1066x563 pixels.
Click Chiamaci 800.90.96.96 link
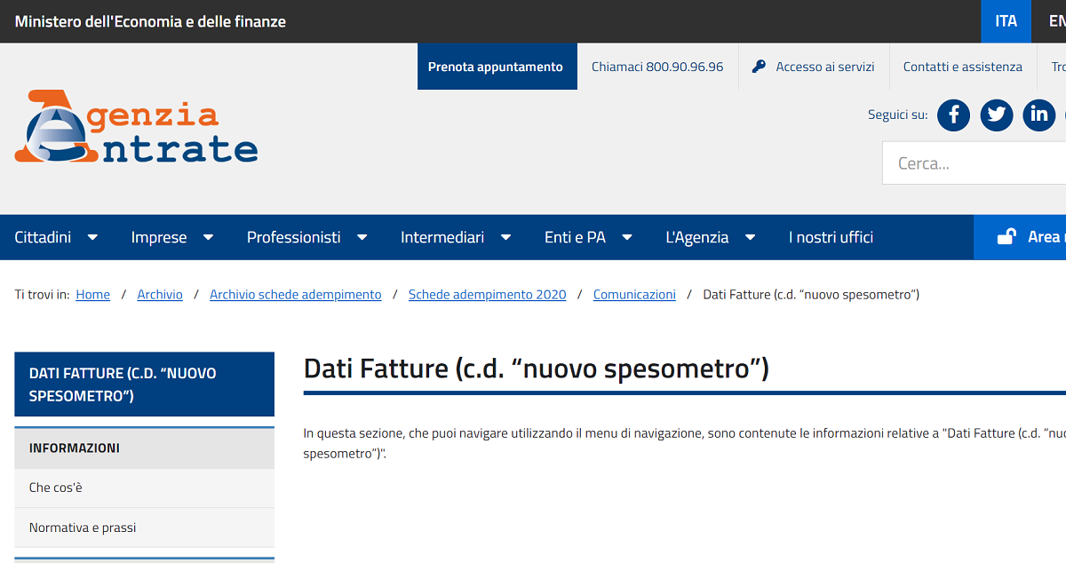tap(657, 67)
